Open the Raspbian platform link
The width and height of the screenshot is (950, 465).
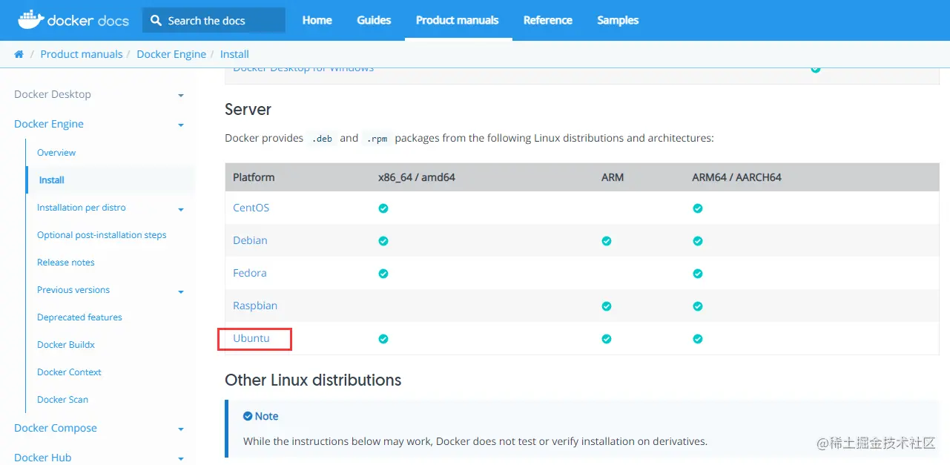click(255, 306)
